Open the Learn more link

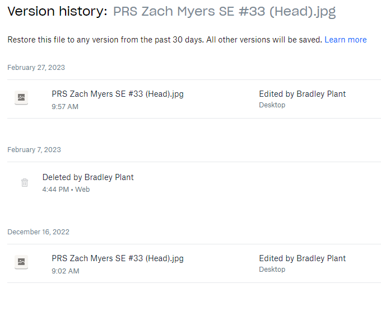click(345, 40)
